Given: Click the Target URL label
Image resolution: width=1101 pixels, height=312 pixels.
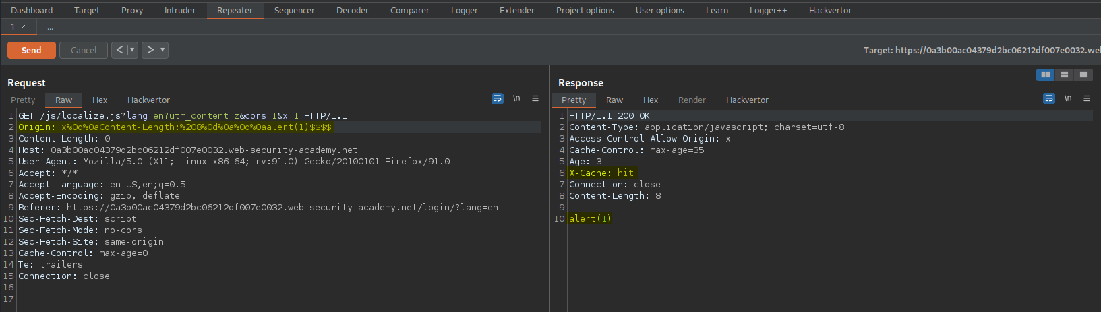Looking at the screenshot, I should 982,50.
